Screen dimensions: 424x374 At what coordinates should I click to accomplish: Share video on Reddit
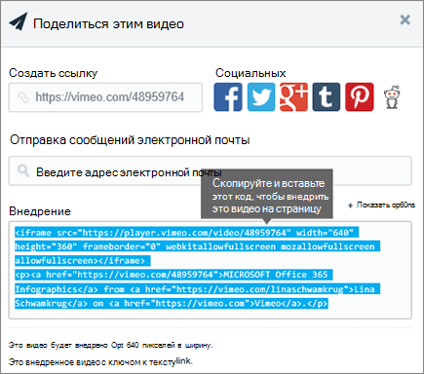click(392, 97)
